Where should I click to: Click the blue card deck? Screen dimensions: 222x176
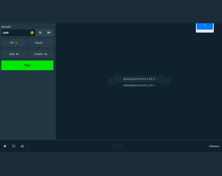coord(205,27)
